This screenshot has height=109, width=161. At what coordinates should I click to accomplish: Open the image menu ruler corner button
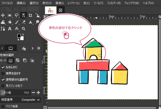[45, 17]
